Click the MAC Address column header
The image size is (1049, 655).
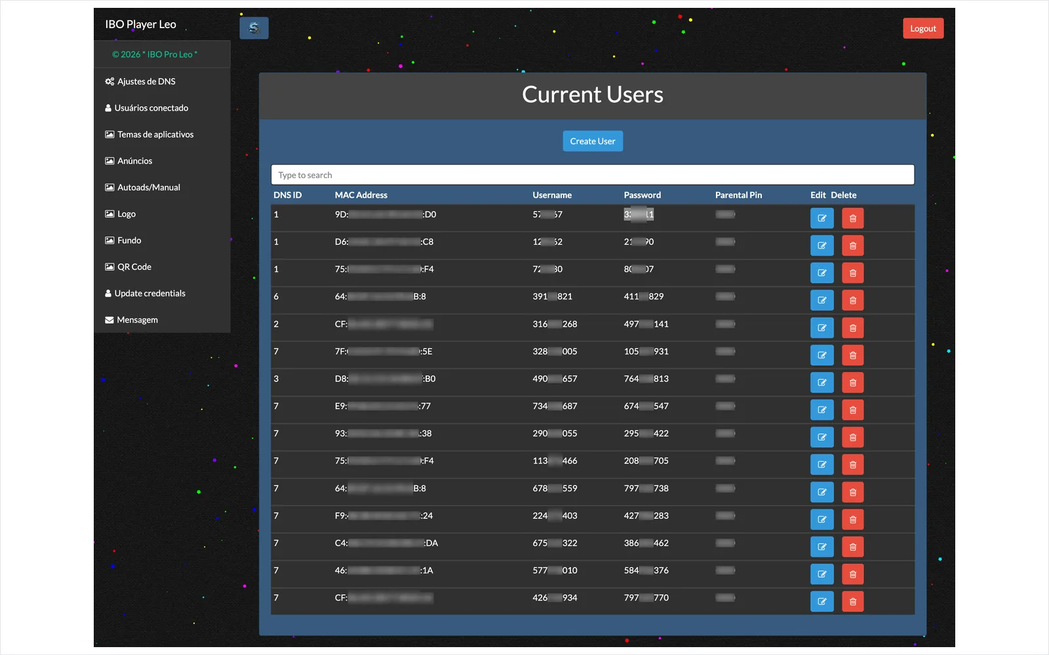[361, 195]
